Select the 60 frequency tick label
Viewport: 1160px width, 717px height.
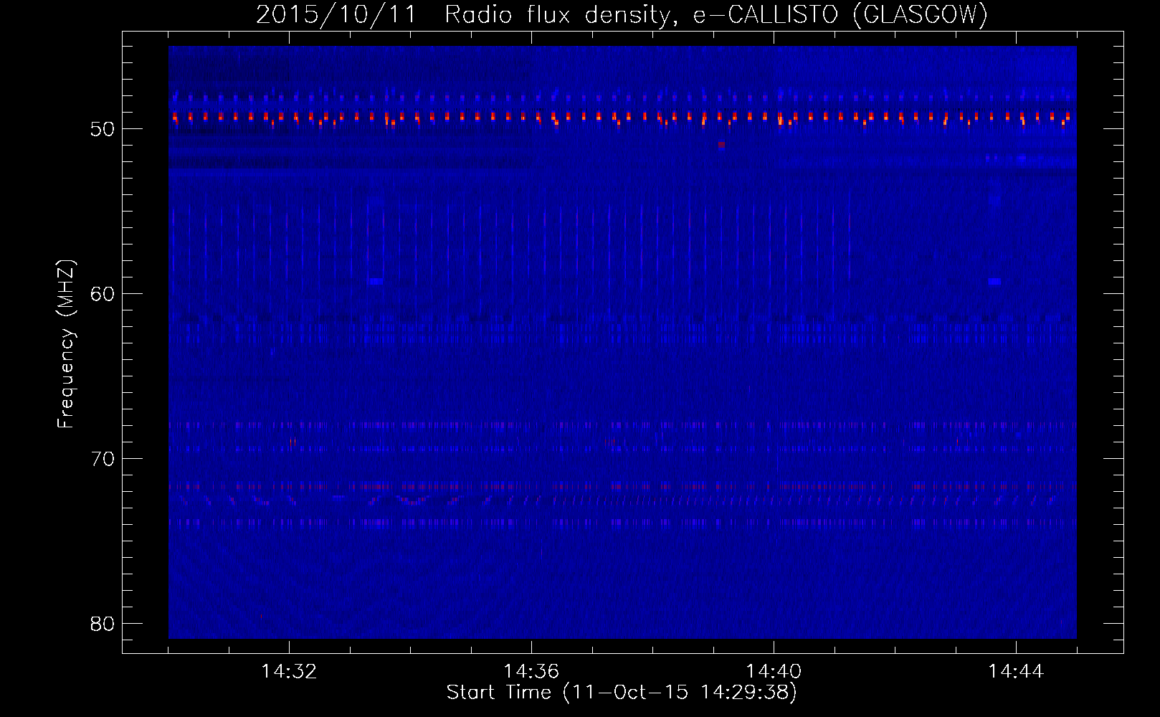tap(103, 294)
